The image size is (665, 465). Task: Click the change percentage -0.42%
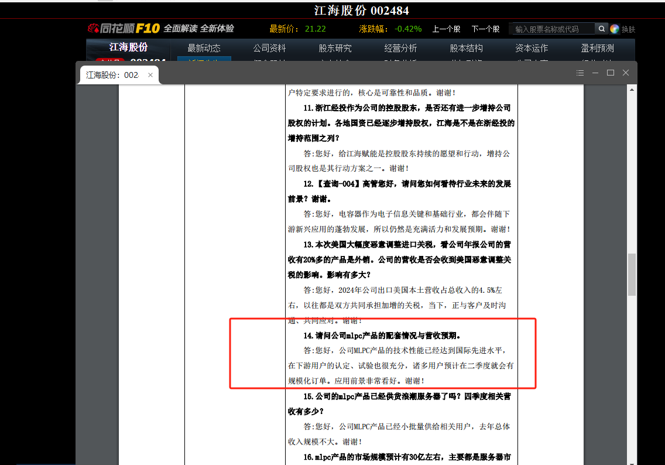(x=408, y=29)
